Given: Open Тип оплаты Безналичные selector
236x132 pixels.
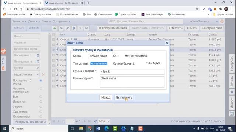Looking at the screenshot, I should coord(98,63).
